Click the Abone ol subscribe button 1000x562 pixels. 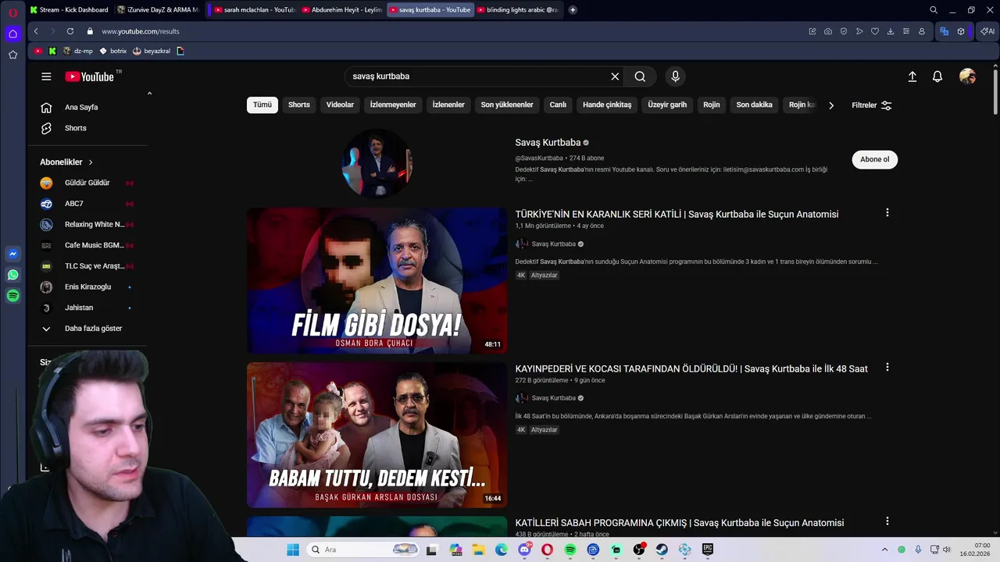875,159
